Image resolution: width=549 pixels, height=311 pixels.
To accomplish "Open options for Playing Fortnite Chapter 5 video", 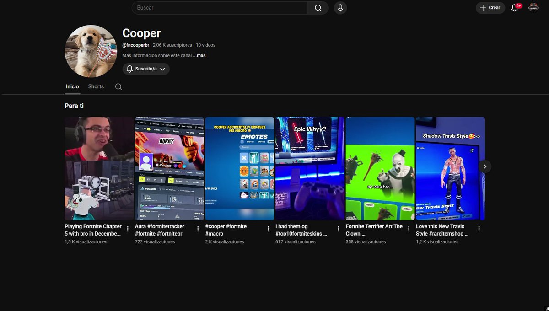I will click(x=128, y=229).
